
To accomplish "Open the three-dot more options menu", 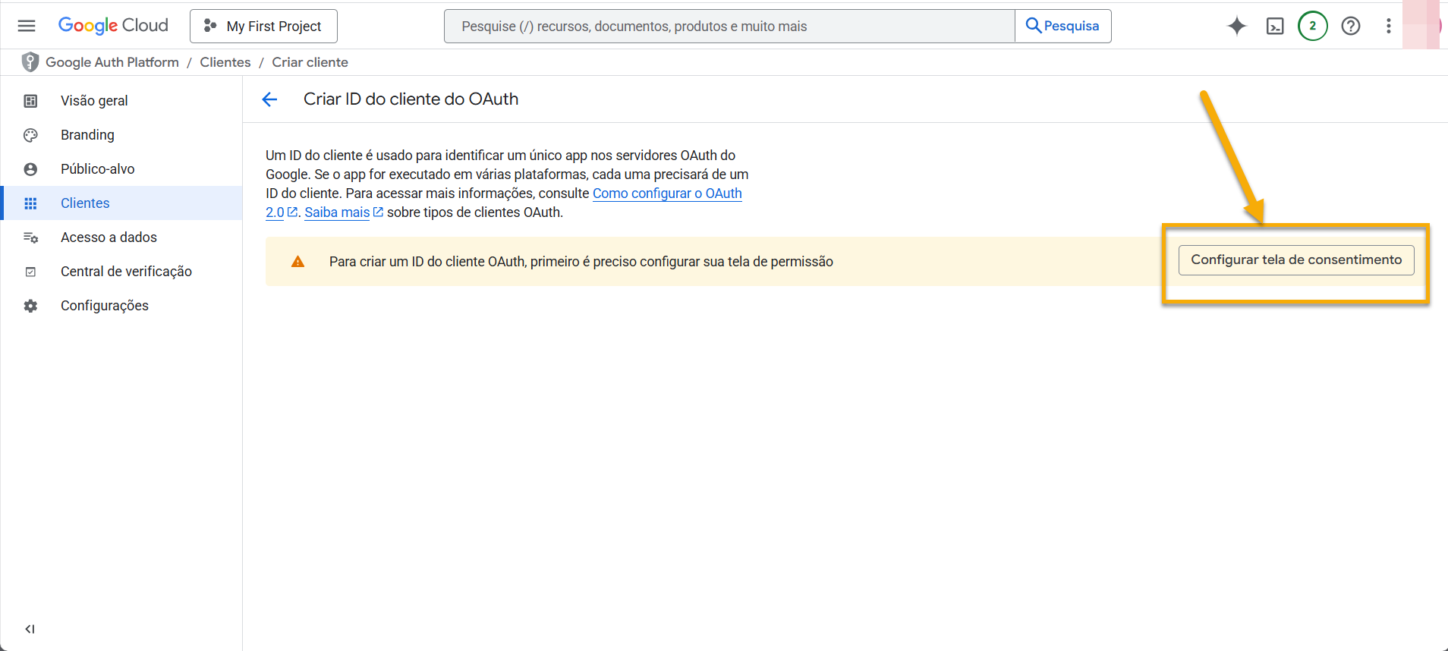I will 1389,26.
